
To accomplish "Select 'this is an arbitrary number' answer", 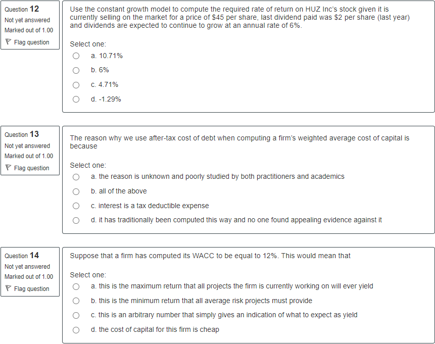I will point(76,315).
